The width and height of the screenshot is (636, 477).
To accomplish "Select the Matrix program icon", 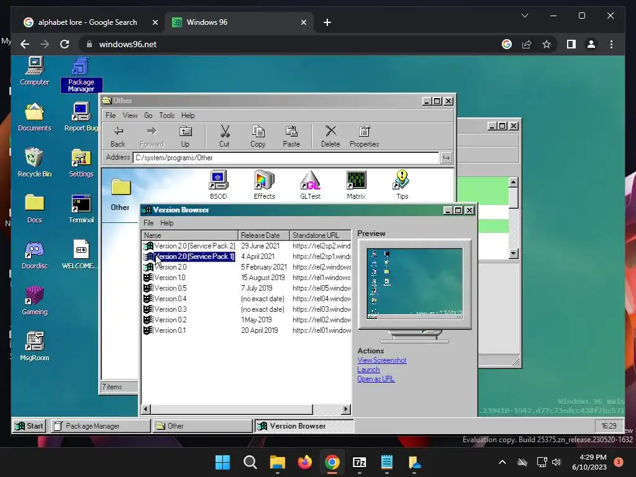I will coord(357,185).
